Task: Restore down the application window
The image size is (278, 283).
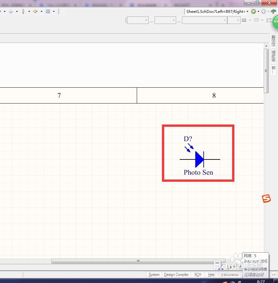Action: click(x=257, y=3)
